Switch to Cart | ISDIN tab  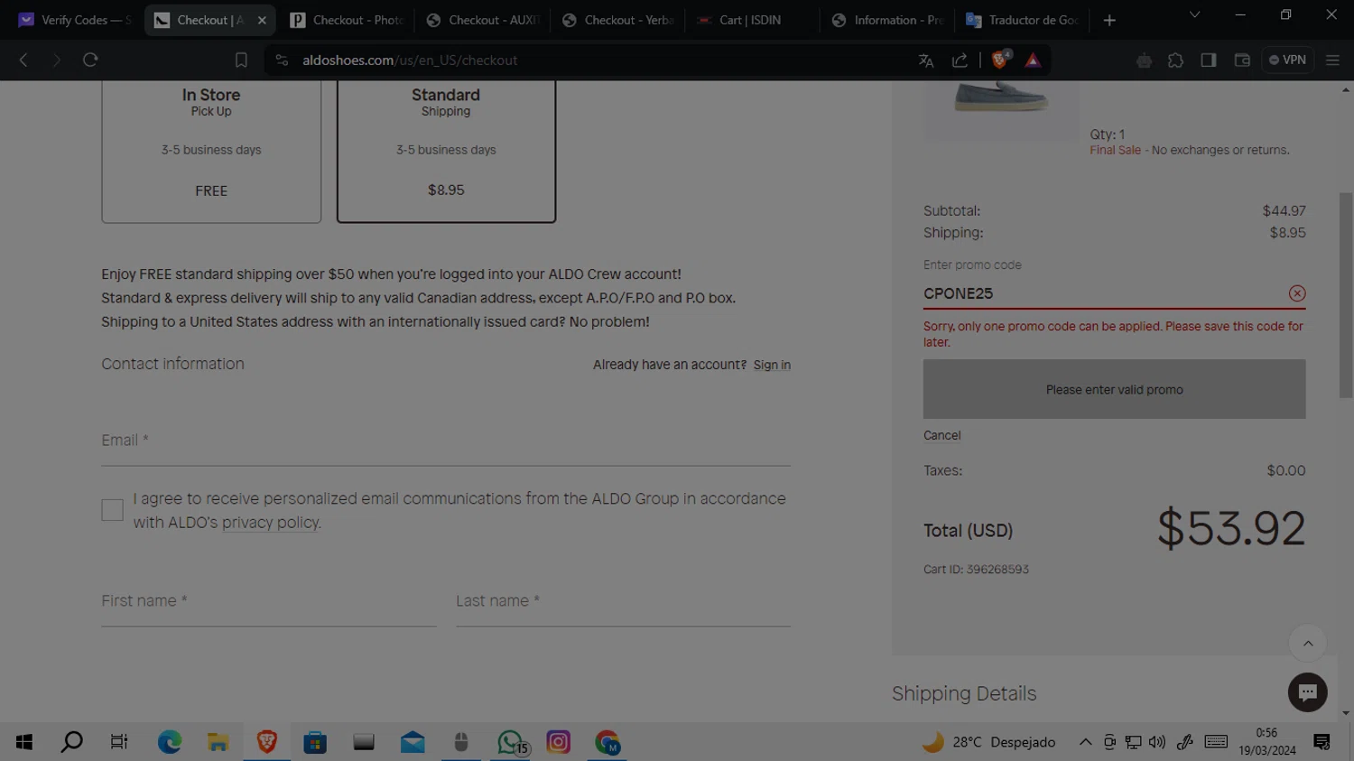click(754, 20)
